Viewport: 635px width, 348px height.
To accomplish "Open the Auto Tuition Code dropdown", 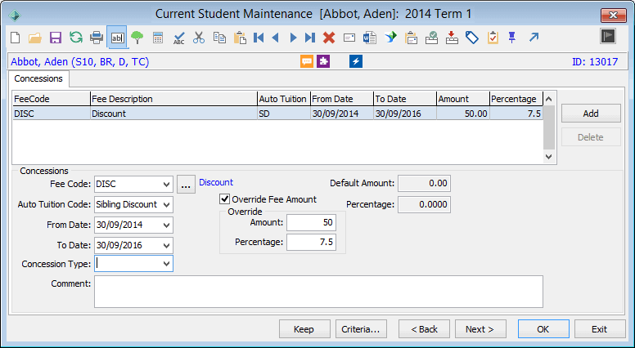I will 166,204.
